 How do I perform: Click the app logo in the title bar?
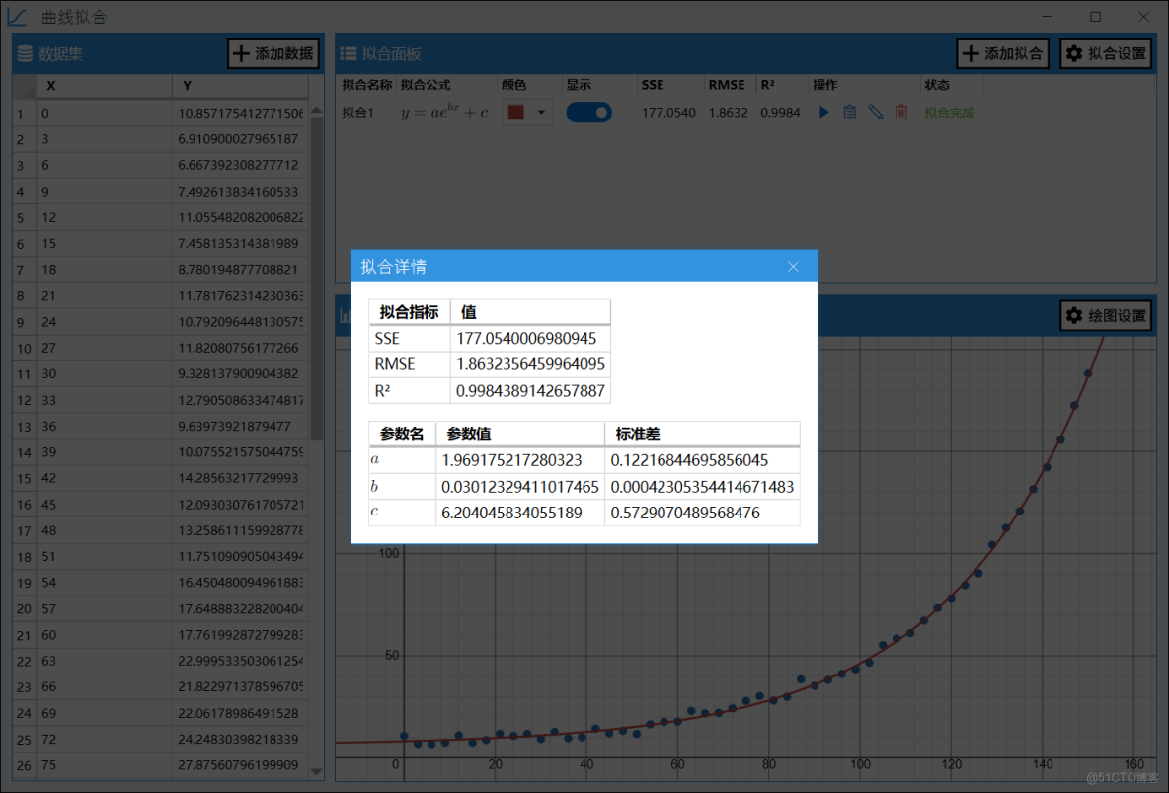pos(16,16)
